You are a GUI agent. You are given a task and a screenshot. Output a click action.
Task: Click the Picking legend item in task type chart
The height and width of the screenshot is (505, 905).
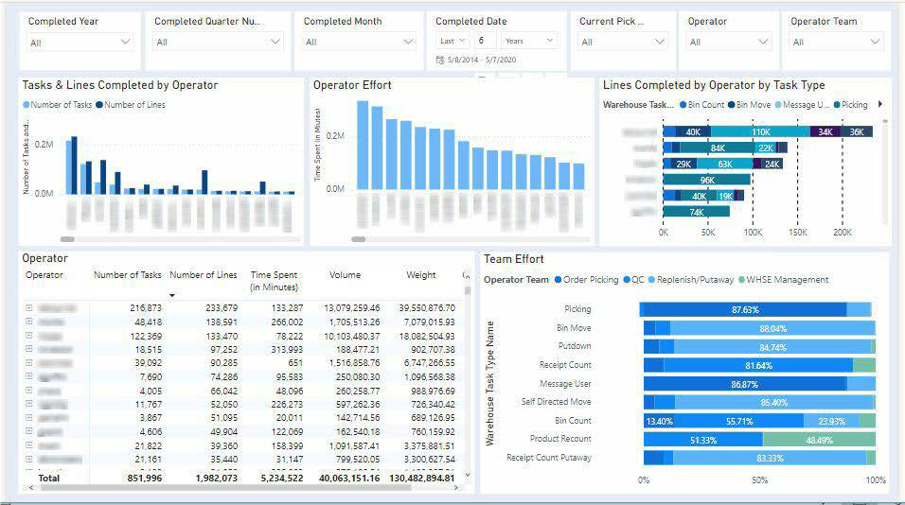tap(851, 105)
